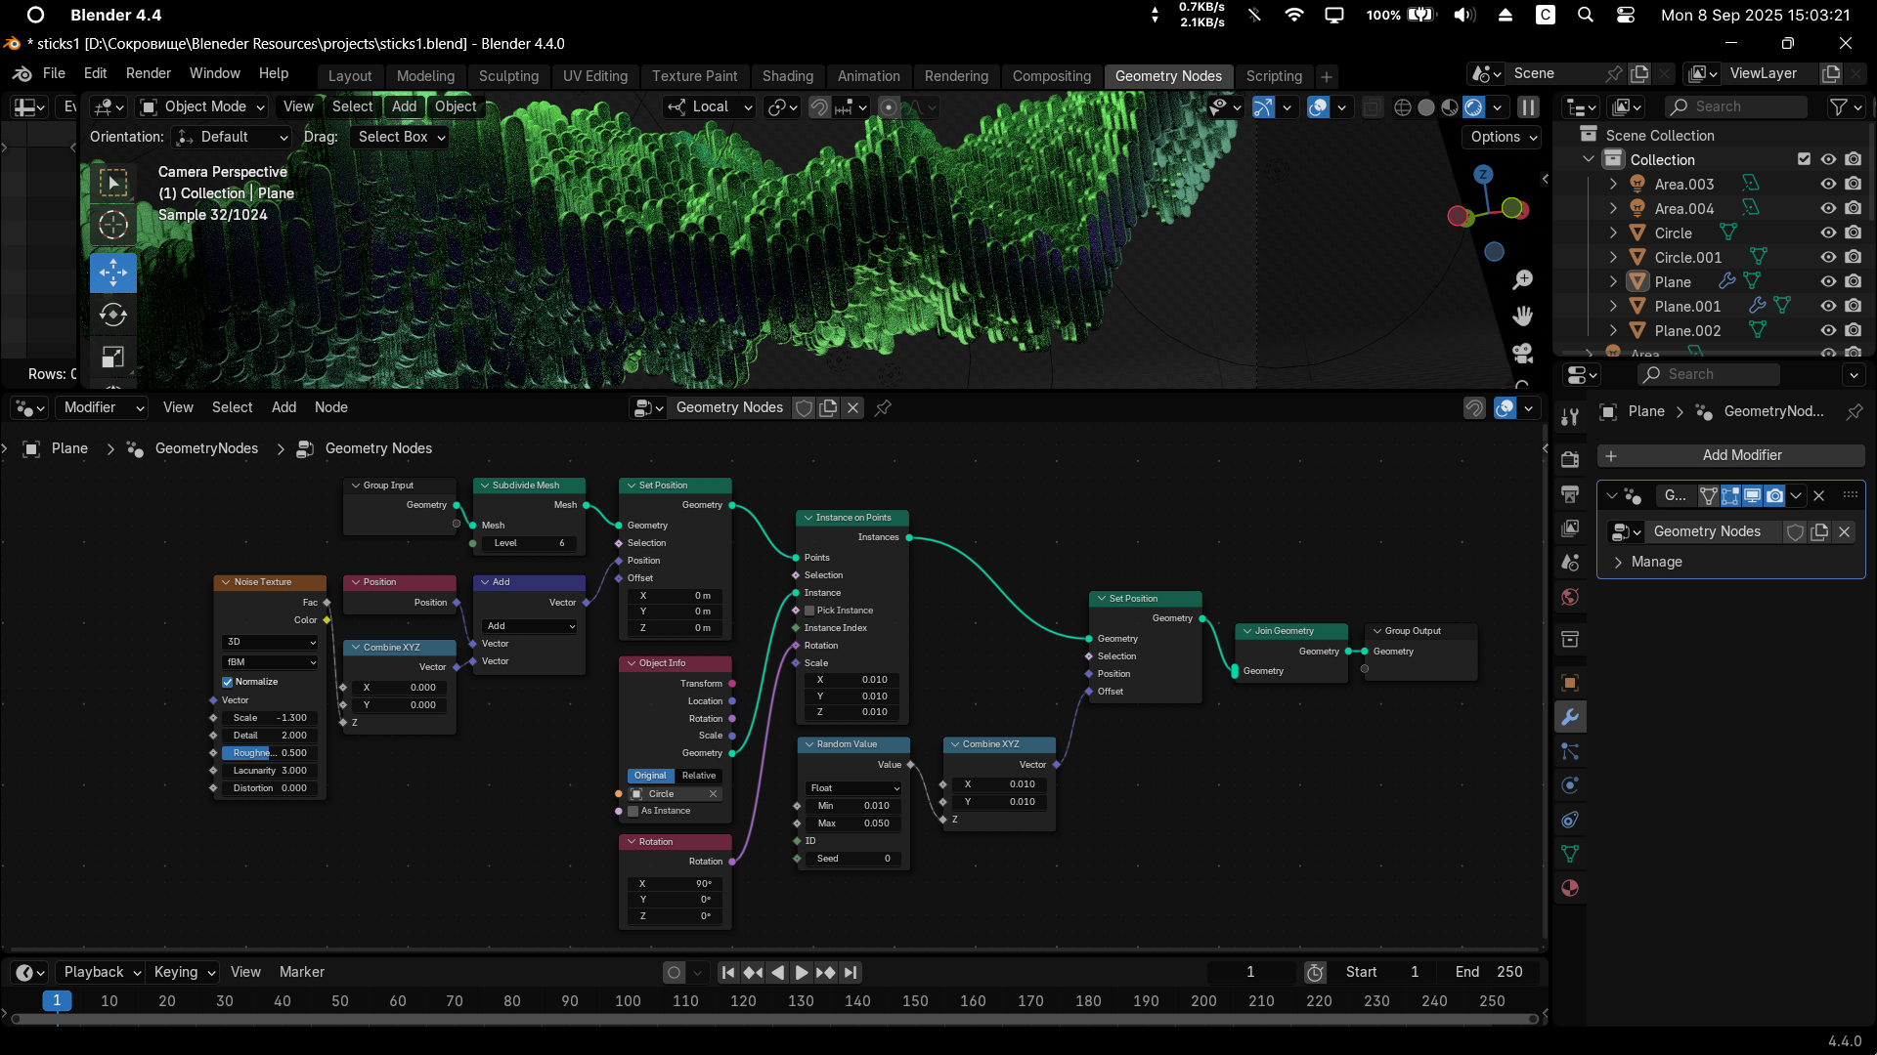The image size is (1877, 1055).
Task: Open the Object Mode dropdown
Action: point(203,106)
